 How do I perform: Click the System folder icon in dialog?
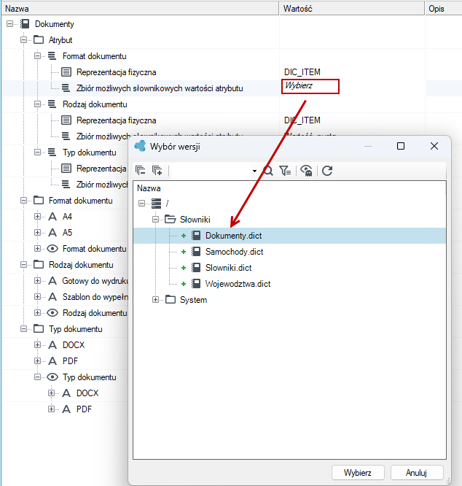point(171,300)
